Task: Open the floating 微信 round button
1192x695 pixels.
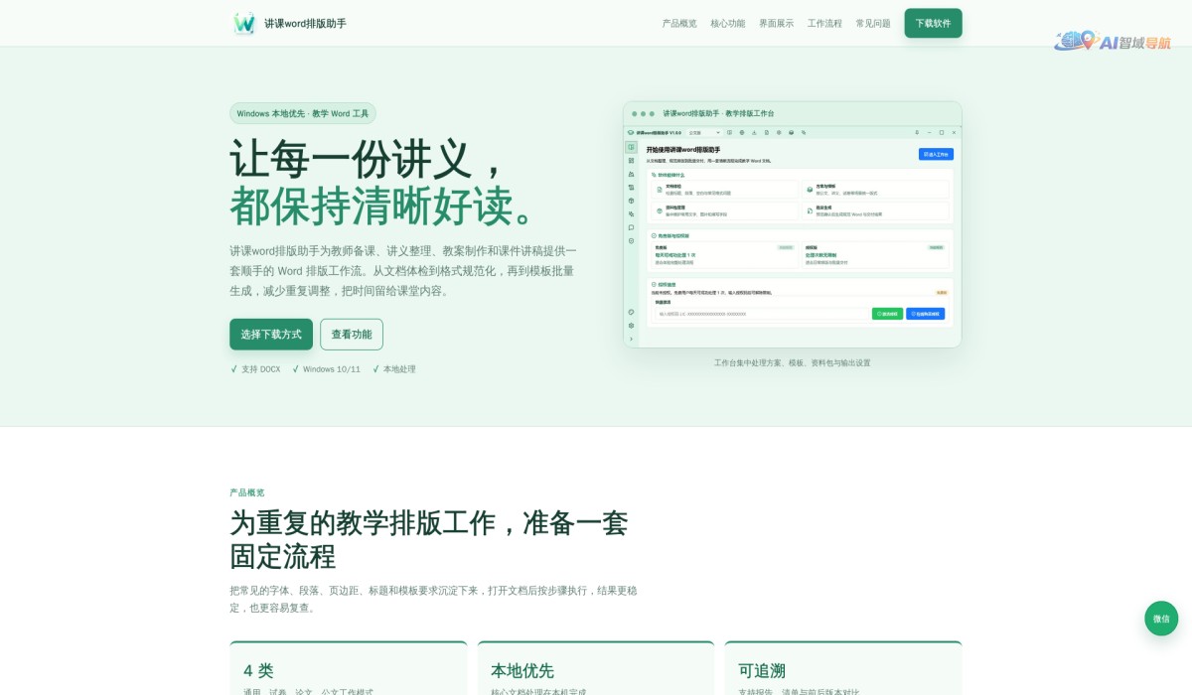Action: pos(1161,619)
